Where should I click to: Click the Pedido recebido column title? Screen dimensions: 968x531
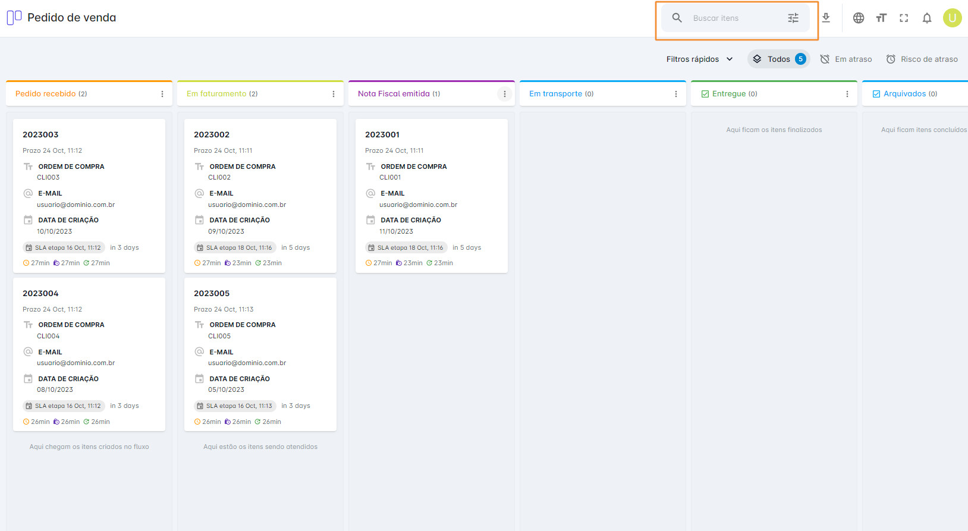coord(46,94)
